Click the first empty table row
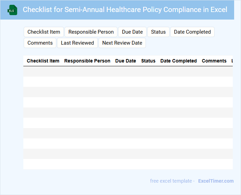 (x=128, y=71)
